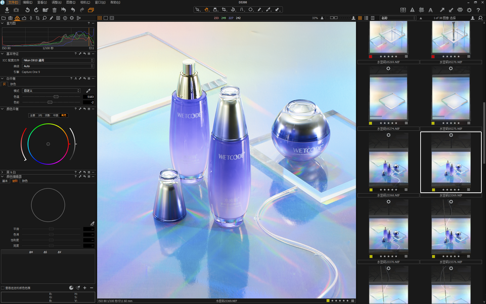Expand the Black & White panel
The image size is (486, 304).
[3, 172]
